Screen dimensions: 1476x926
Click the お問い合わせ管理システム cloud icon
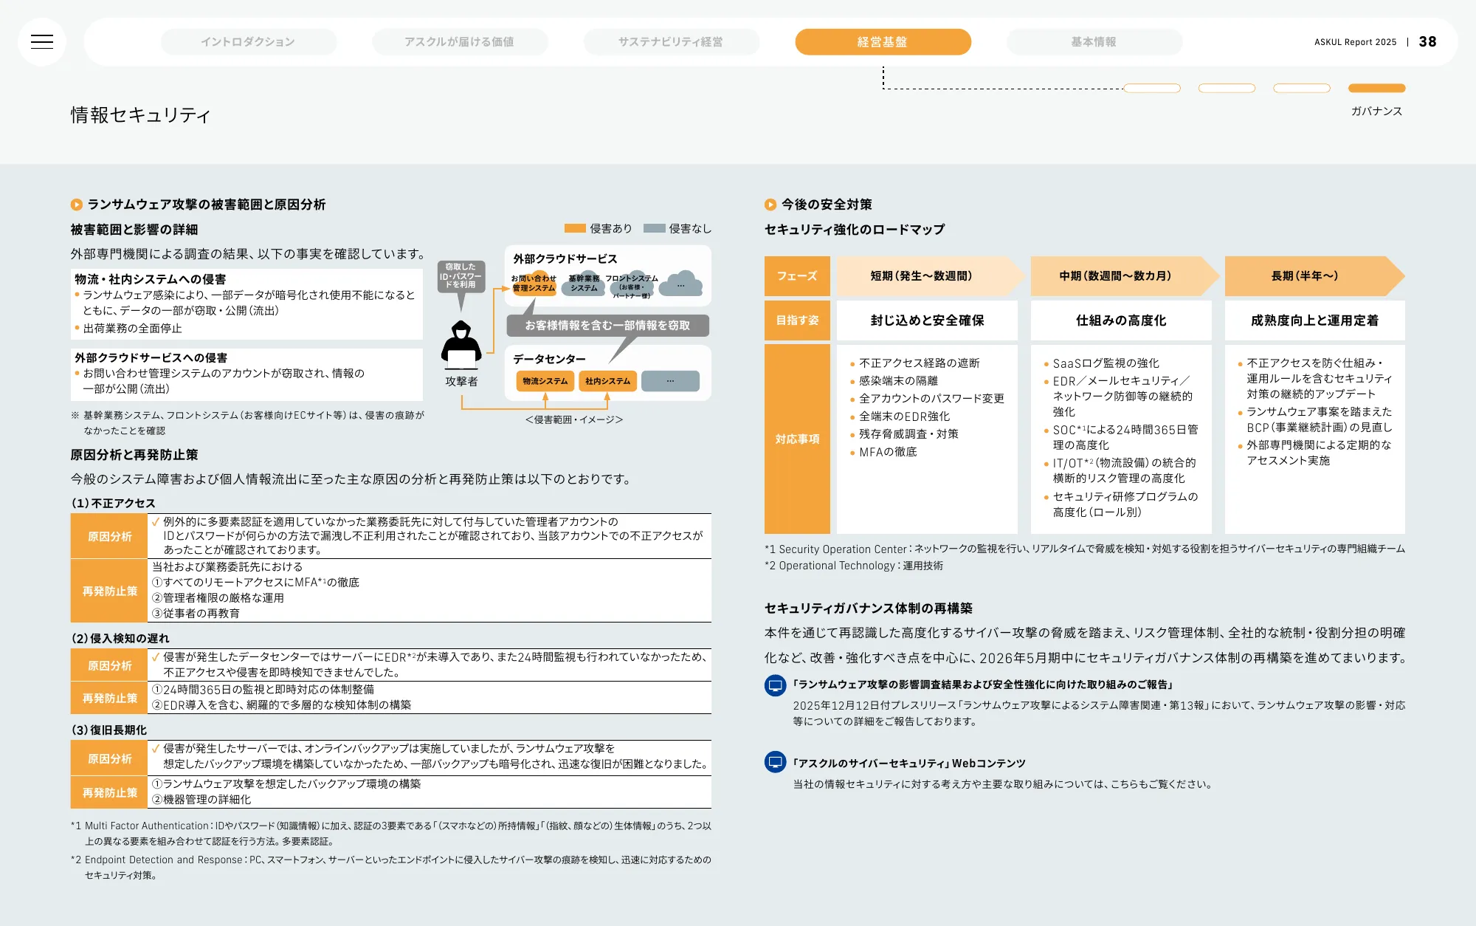534,284
